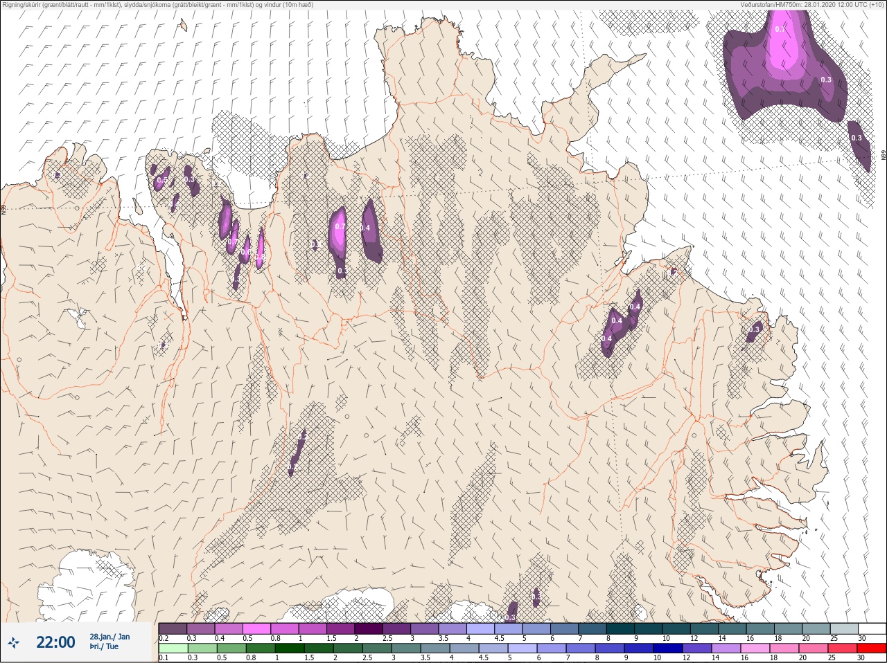The height and width of the screenshot is (663, 887).
Task: Click the Veðurstofan logo icon beside the time
Action: (14, 643)
